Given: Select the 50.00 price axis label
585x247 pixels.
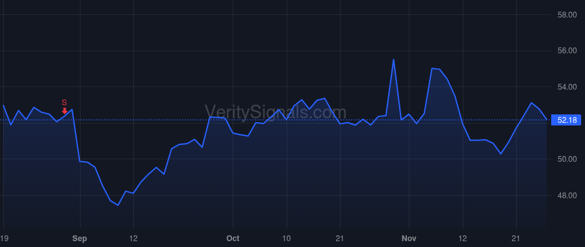Looking at the screenshot, I should point(567,159).
